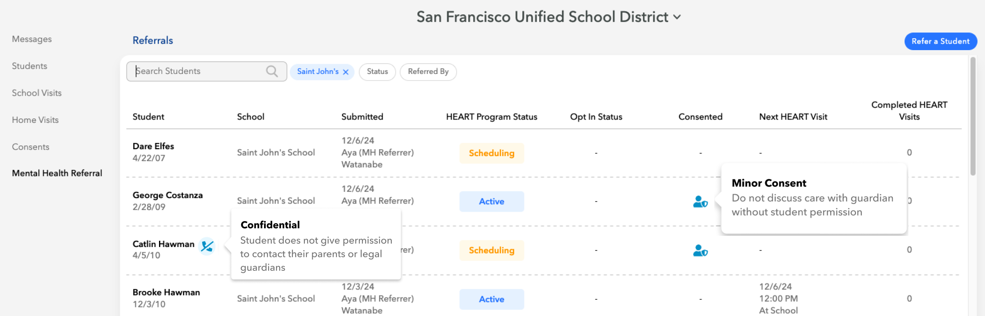Viewport: 985px width, 316px height.
Task: Navigate to School Visits
Action: pos(37,93)
